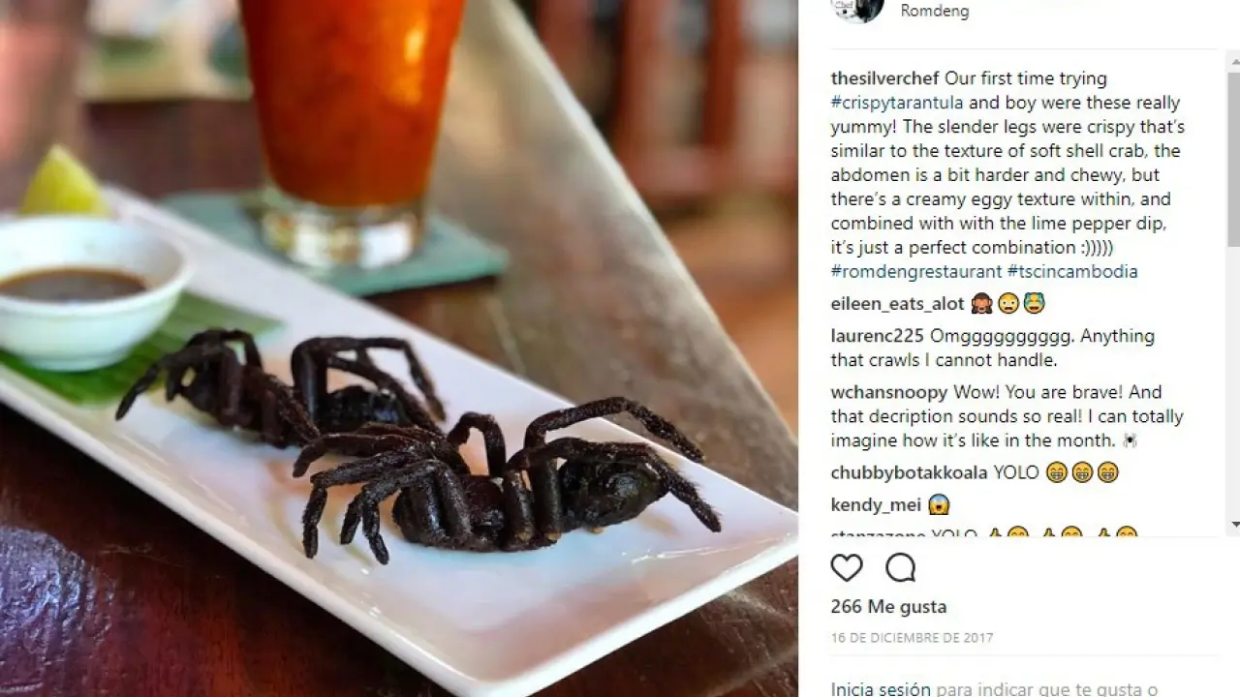Visit the chubbybotakkoala commenter profile
Image resolution: width=1240 pixels, height=697 pixels.
[910, 473]
